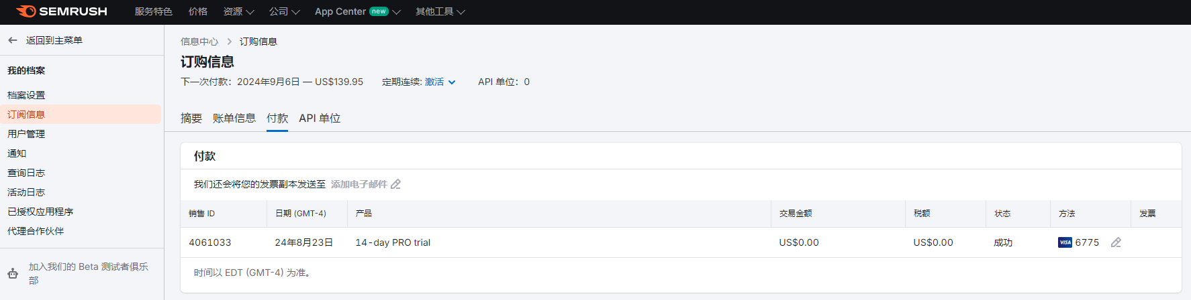Open the 定期连续 激活 dropdown
The height and width of the screenshot is (300, 1191).
point(440,82)
